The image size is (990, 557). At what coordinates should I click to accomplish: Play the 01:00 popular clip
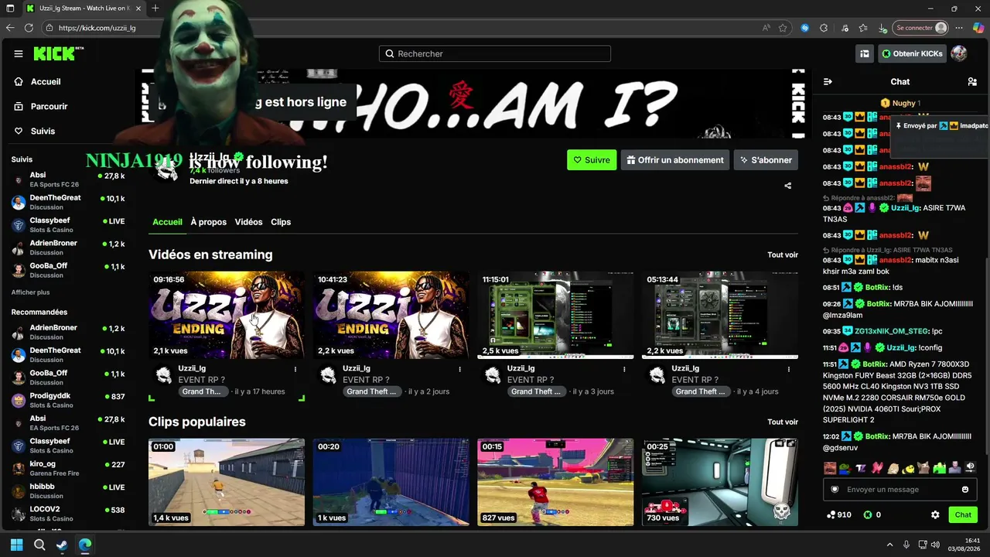[x=227, y=482]
